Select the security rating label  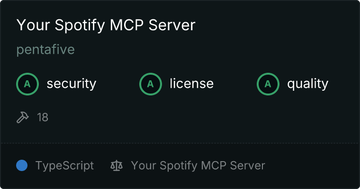coord(72,84)
